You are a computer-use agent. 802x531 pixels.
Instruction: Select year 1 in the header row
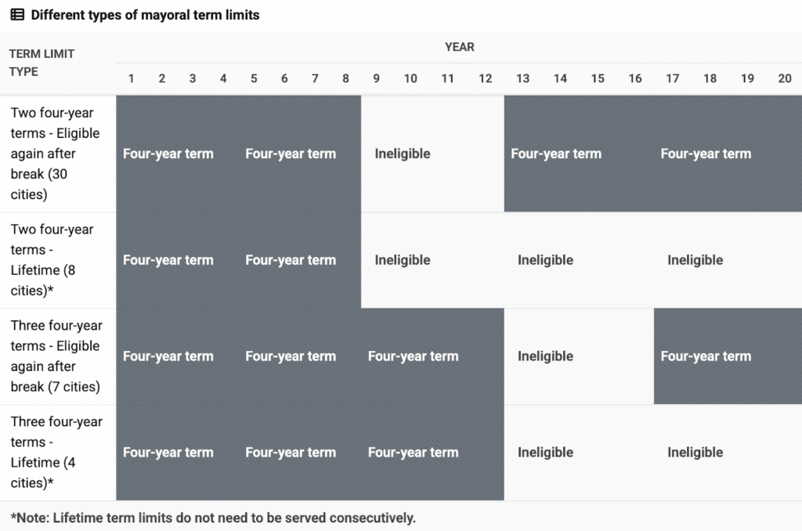point(132,78)
